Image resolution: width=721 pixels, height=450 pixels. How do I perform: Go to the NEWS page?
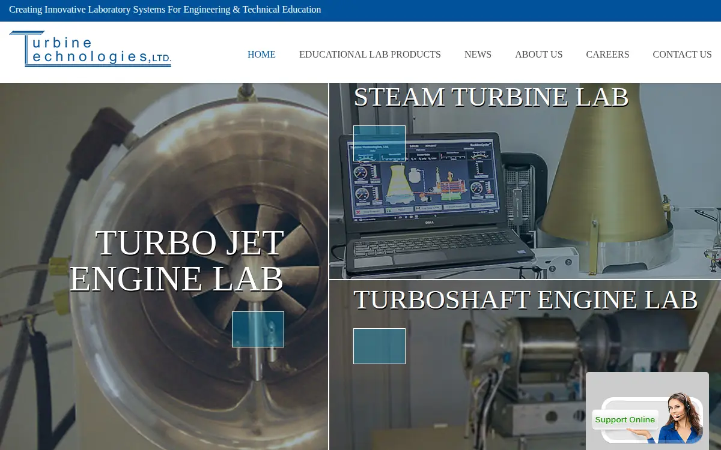(478, 55)
